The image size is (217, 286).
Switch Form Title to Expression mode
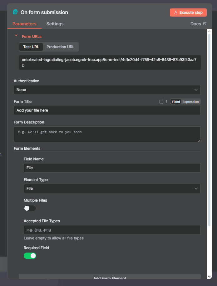(190, 102)
